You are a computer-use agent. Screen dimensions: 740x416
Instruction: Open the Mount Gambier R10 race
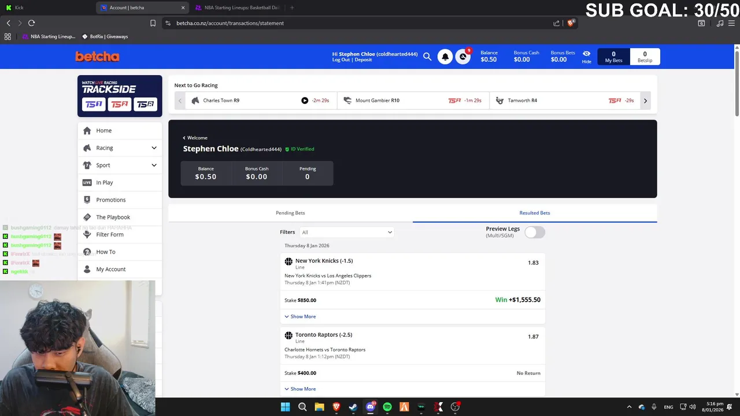pos(413,101)
